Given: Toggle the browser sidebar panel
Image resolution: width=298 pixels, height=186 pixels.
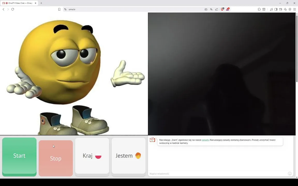Looking at the screenshot, I should (276, 9).
